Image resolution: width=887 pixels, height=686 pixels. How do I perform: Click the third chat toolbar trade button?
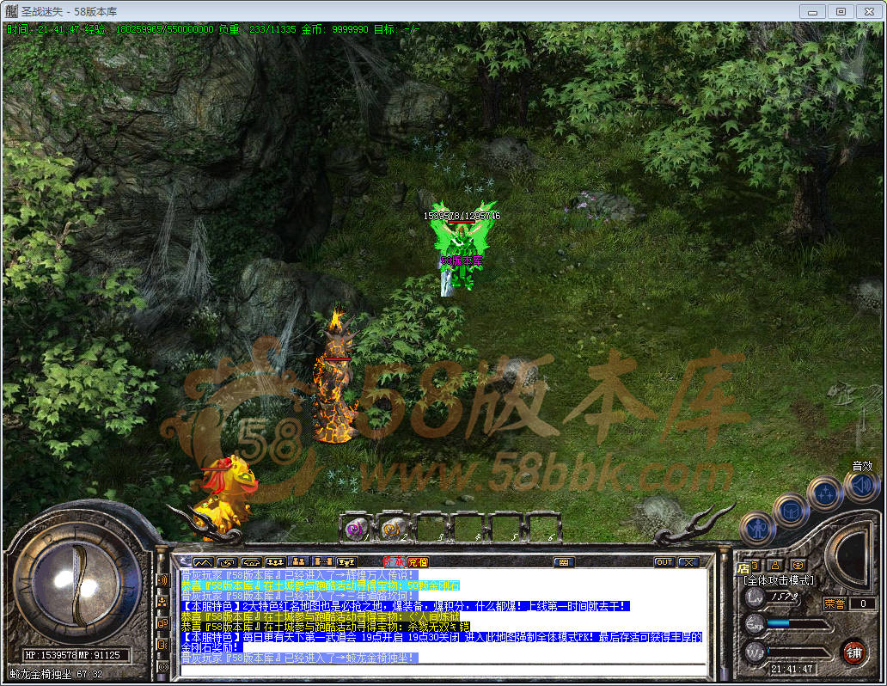251,562
